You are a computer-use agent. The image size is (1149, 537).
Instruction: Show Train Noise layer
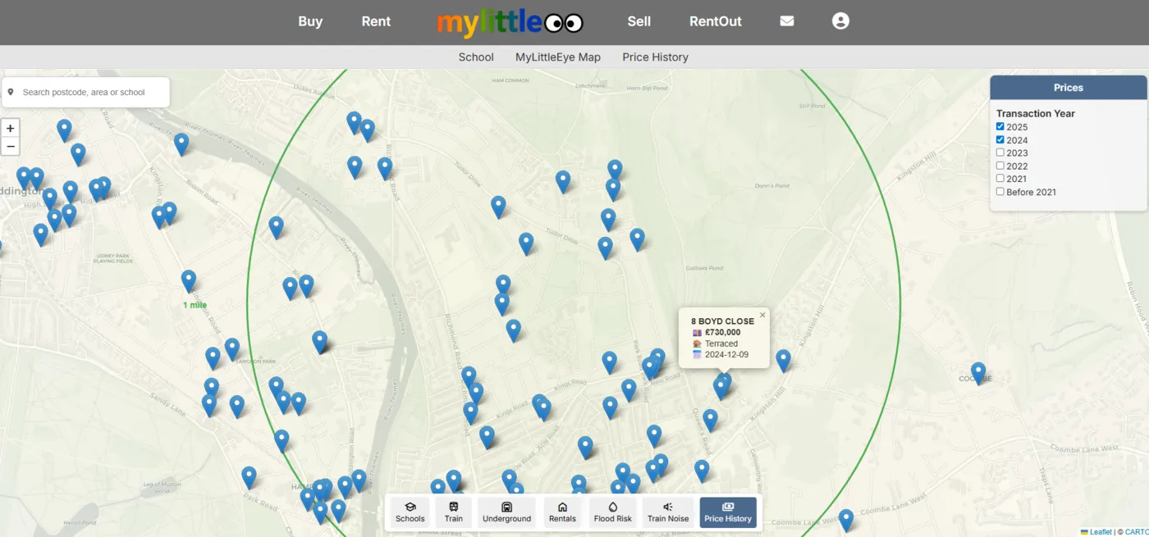coord(668,512)
